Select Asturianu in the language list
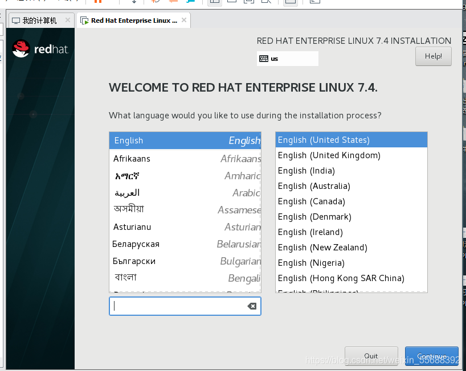The width and height of the screenshot is (466, 371). [185, 227]
